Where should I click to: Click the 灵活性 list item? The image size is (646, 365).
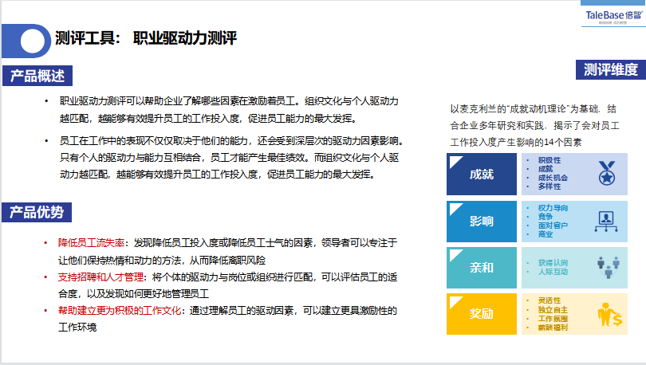(x=549, y=300)
